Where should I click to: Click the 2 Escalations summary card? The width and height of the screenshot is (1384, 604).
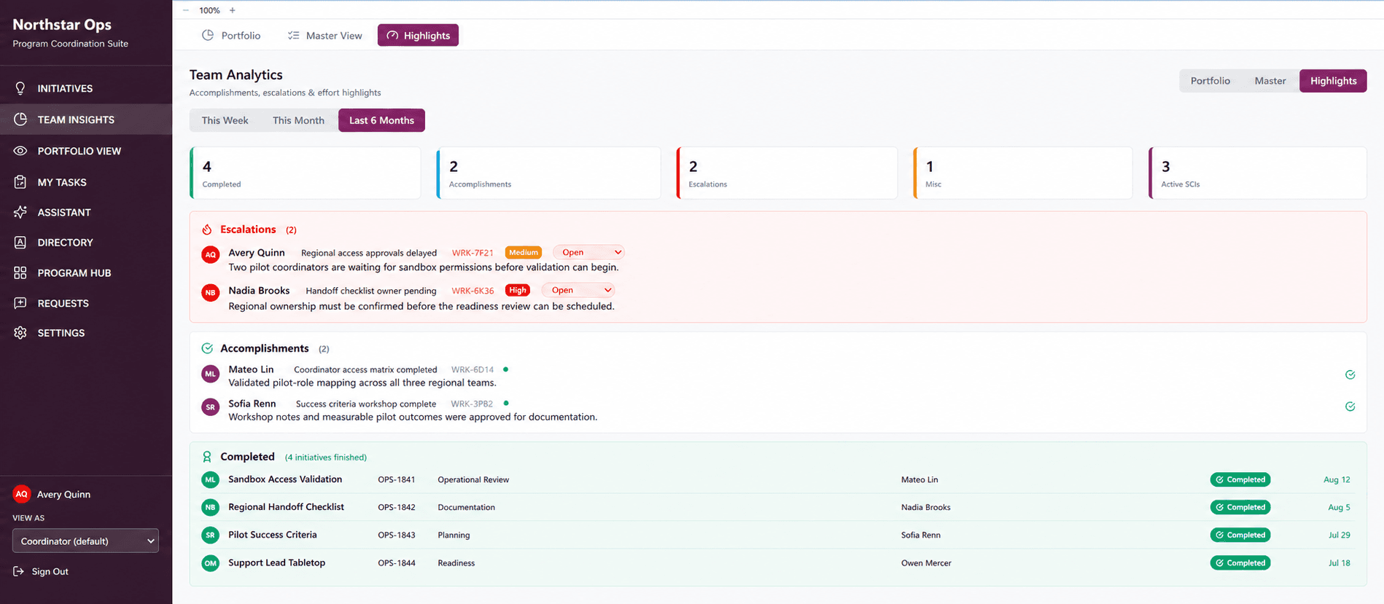787,173
